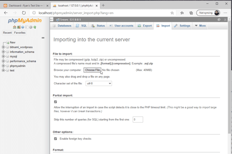232x154 pixels.
Task: Open the character set utf-8 dropdown
Action: click(98, 83)
